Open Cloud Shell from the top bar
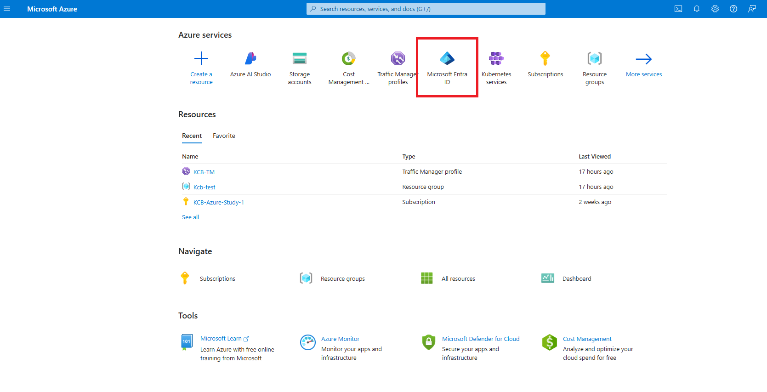767x392 pixels. [x=678, y=9]
